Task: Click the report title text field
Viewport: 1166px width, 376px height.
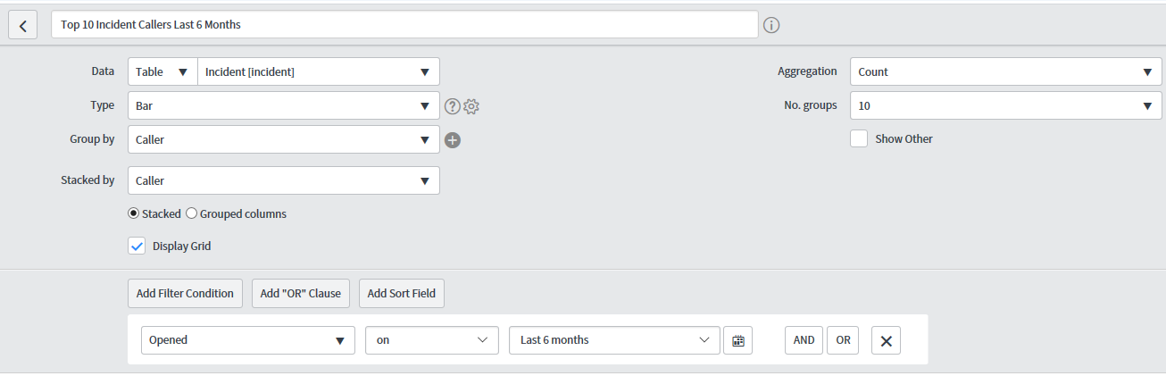Action: (x=405, y=25)
